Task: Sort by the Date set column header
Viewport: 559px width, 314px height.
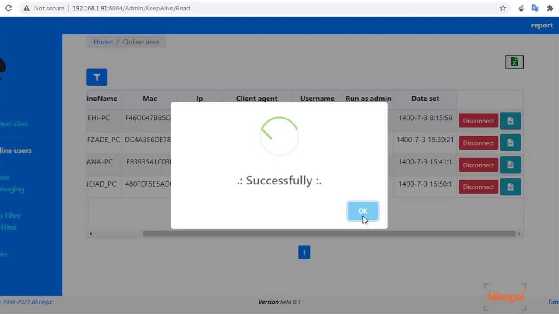Action: [425, 99]
